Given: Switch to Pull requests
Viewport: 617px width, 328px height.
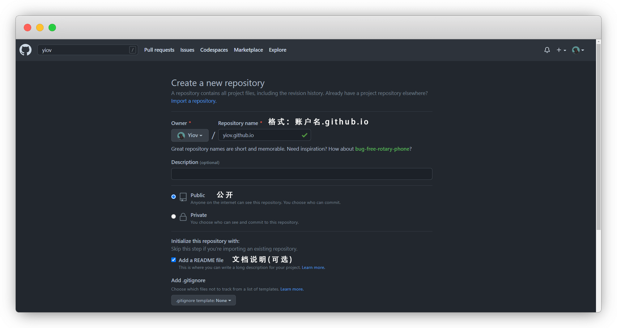Looking at the screenshot, I should coord(159,50).
